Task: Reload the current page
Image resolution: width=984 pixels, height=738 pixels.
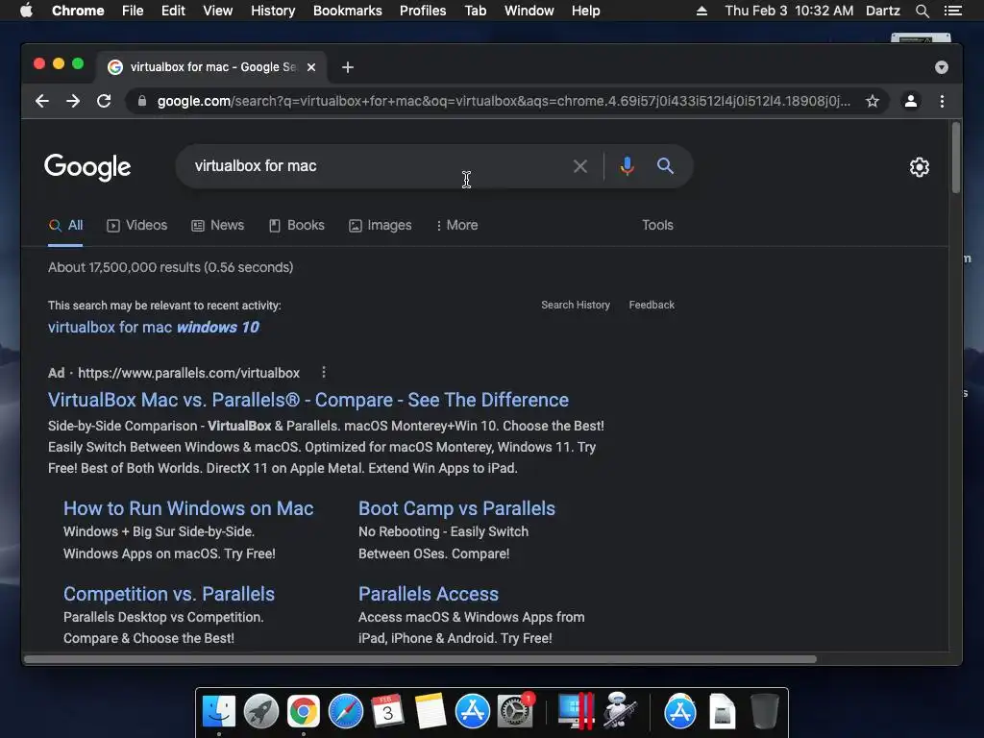Action: tap(104, 101)
